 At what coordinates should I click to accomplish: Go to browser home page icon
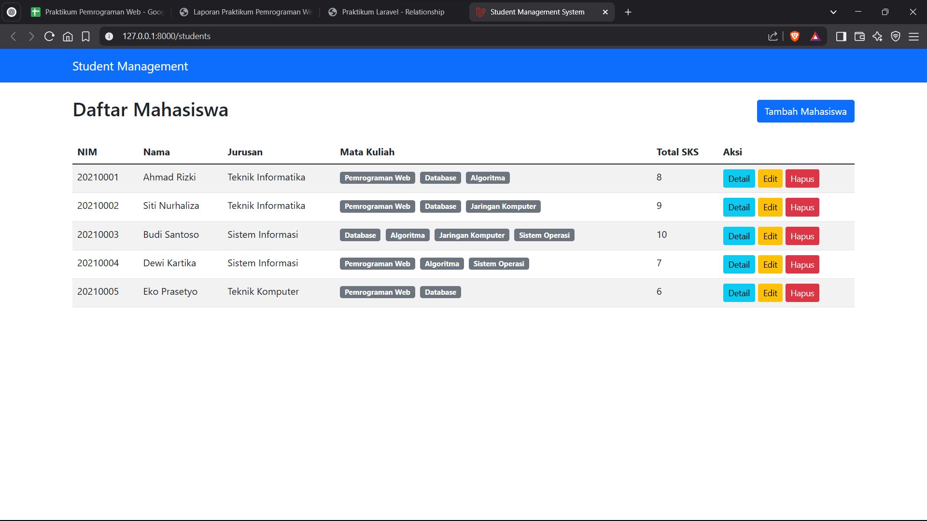point(68,36)
